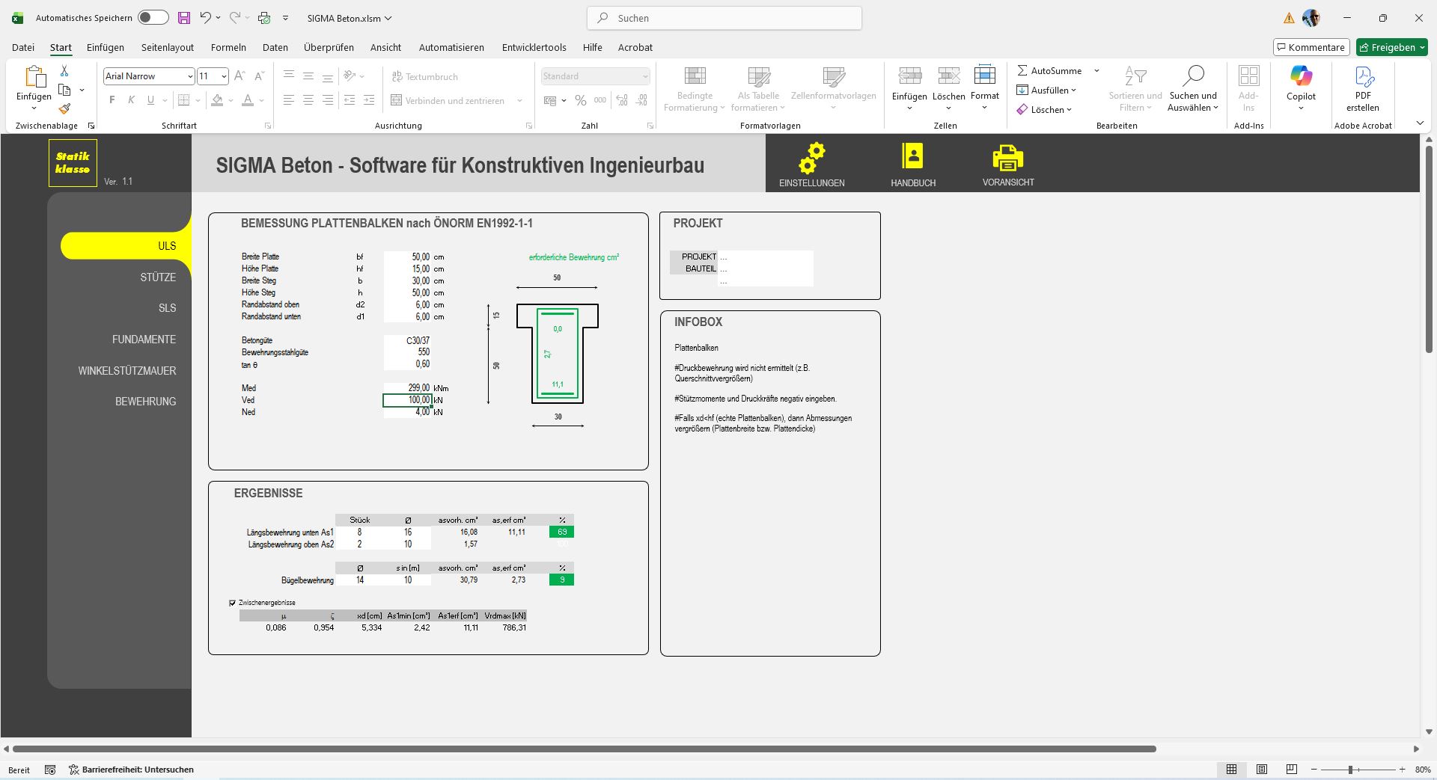
Task: Navigate to the STÜTZE module
Action: tap(158, 277)
